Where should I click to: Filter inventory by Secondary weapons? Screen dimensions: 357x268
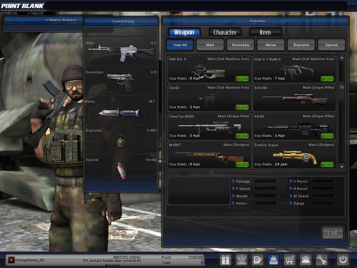coord(241,45)
